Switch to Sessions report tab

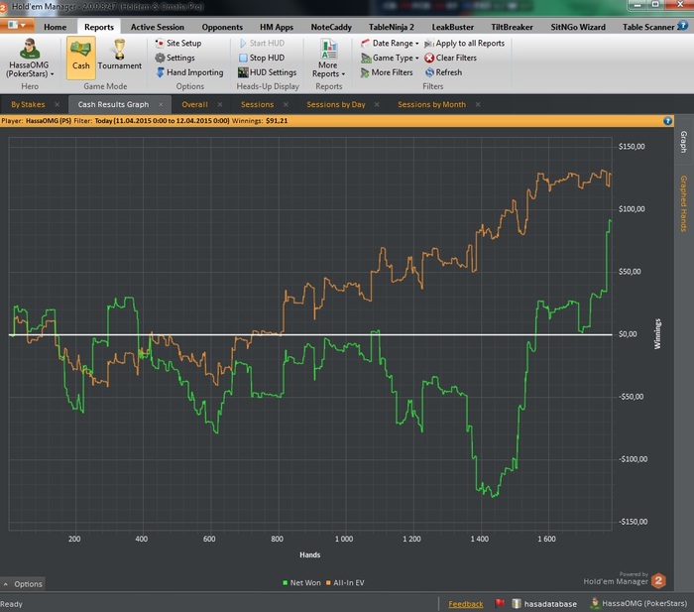(x=257, y=104)
